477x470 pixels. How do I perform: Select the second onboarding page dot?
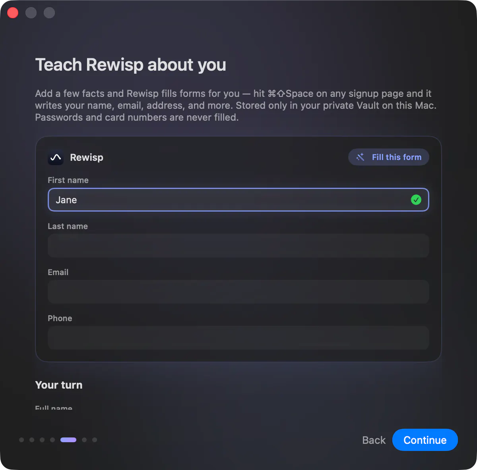[32, 440]
